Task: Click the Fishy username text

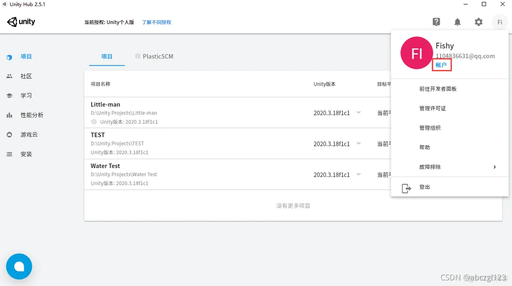Action: 445,46
